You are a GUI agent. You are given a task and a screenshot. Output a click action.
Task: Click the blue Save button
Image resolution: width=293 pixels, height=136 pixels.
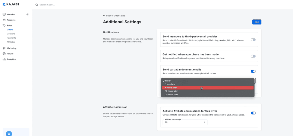(x=257, y=22)
